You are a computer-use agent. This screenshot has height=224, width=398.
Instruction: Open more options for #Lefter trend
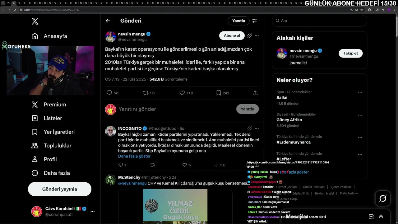coord(360,154)
